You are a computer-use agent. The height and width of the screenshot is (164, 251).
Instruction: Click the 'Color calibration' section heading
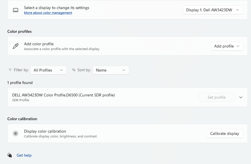point(22,119)
